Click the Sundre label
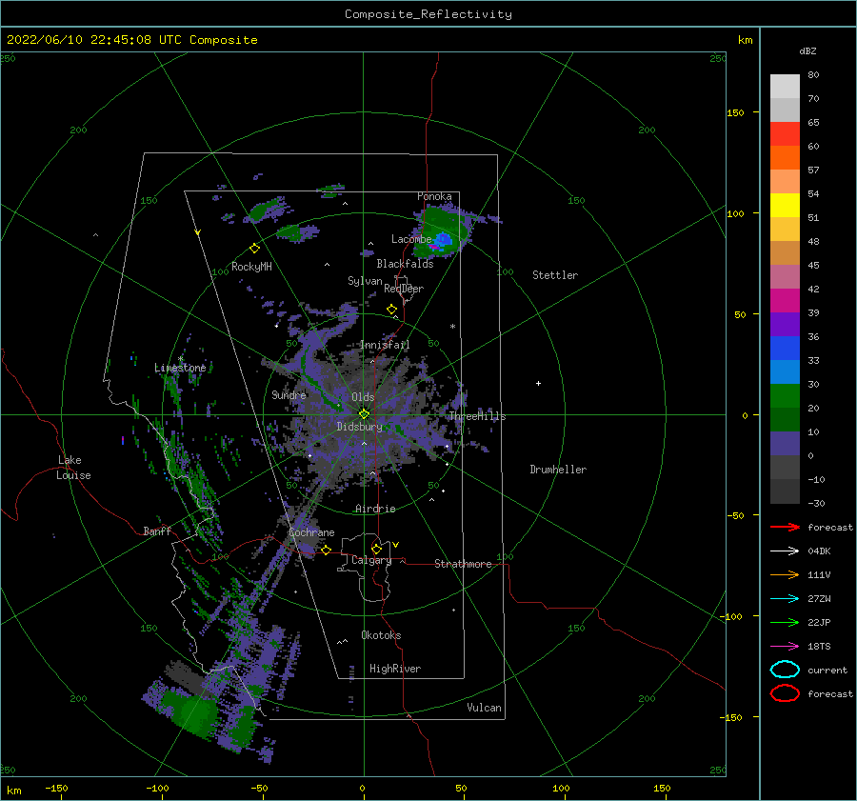This screenshot has width=857, height=801. [289, 394]
